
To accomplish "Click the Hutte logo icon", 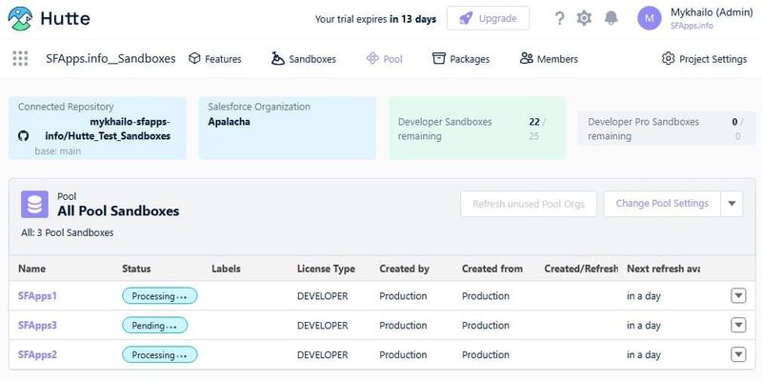I will (x=20, y=18).
